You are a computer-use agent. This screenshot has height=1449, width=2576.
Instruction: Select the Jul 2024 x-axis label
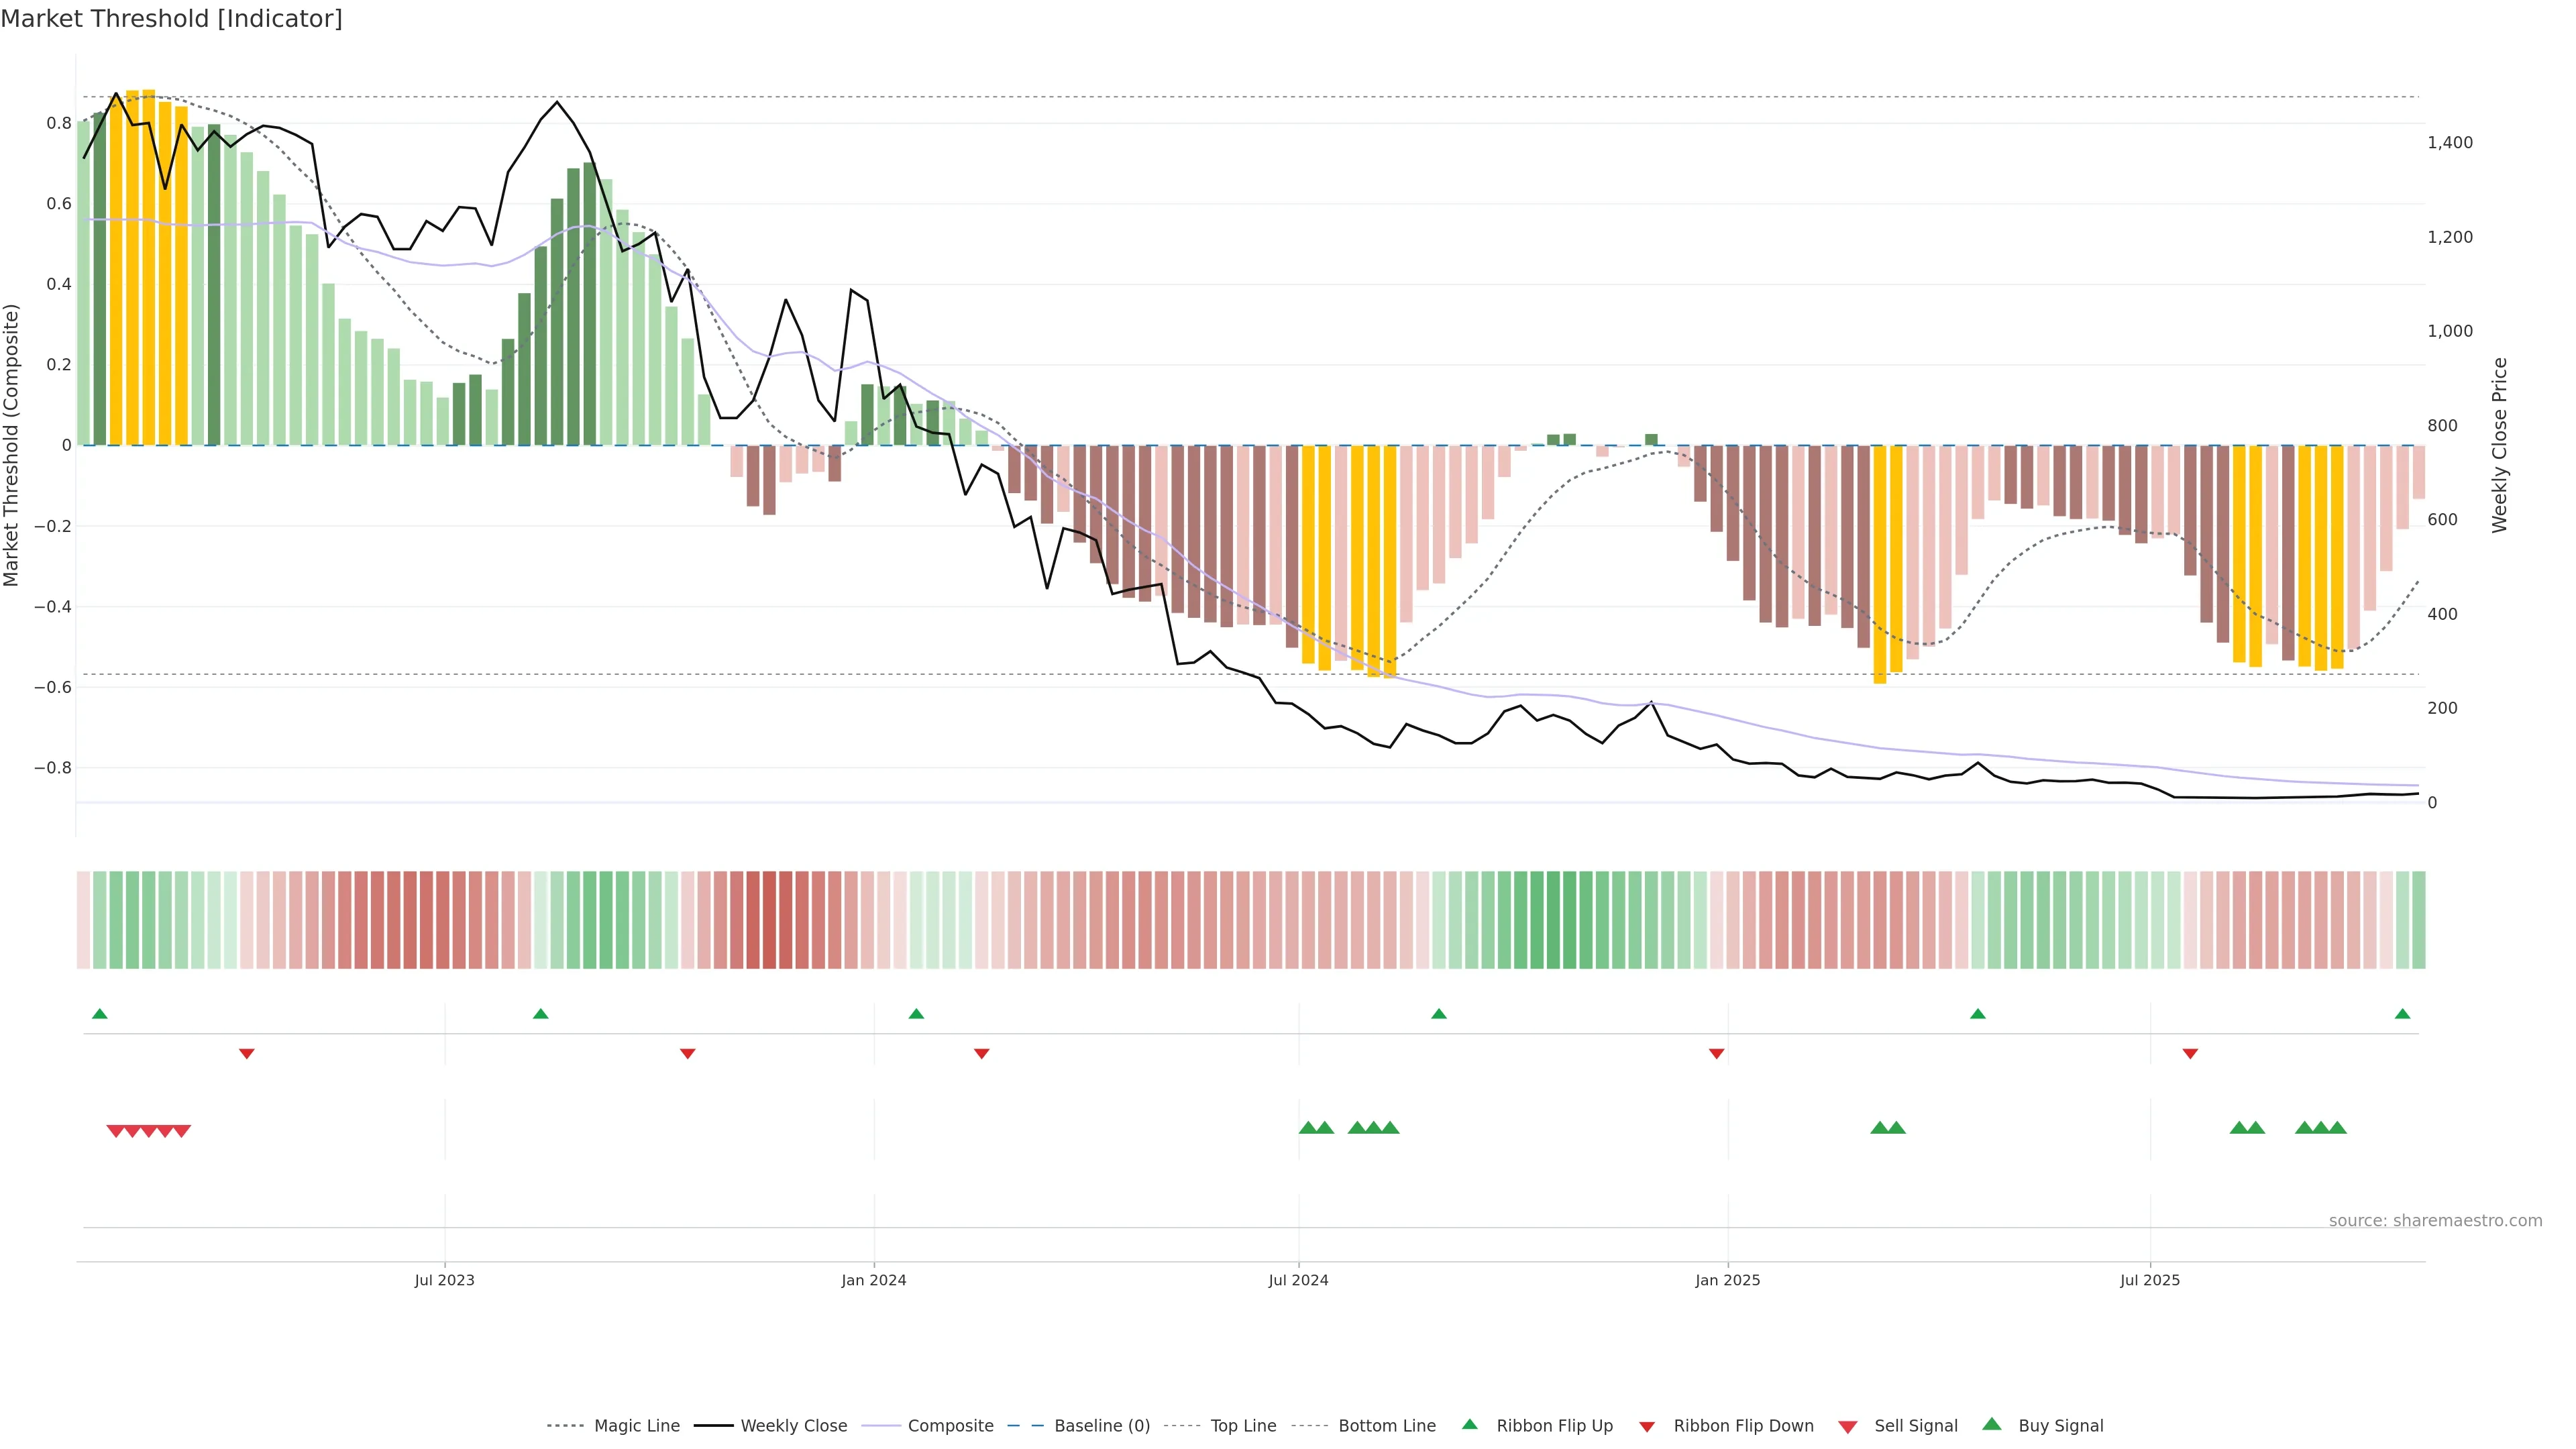coord(1298,1280)
